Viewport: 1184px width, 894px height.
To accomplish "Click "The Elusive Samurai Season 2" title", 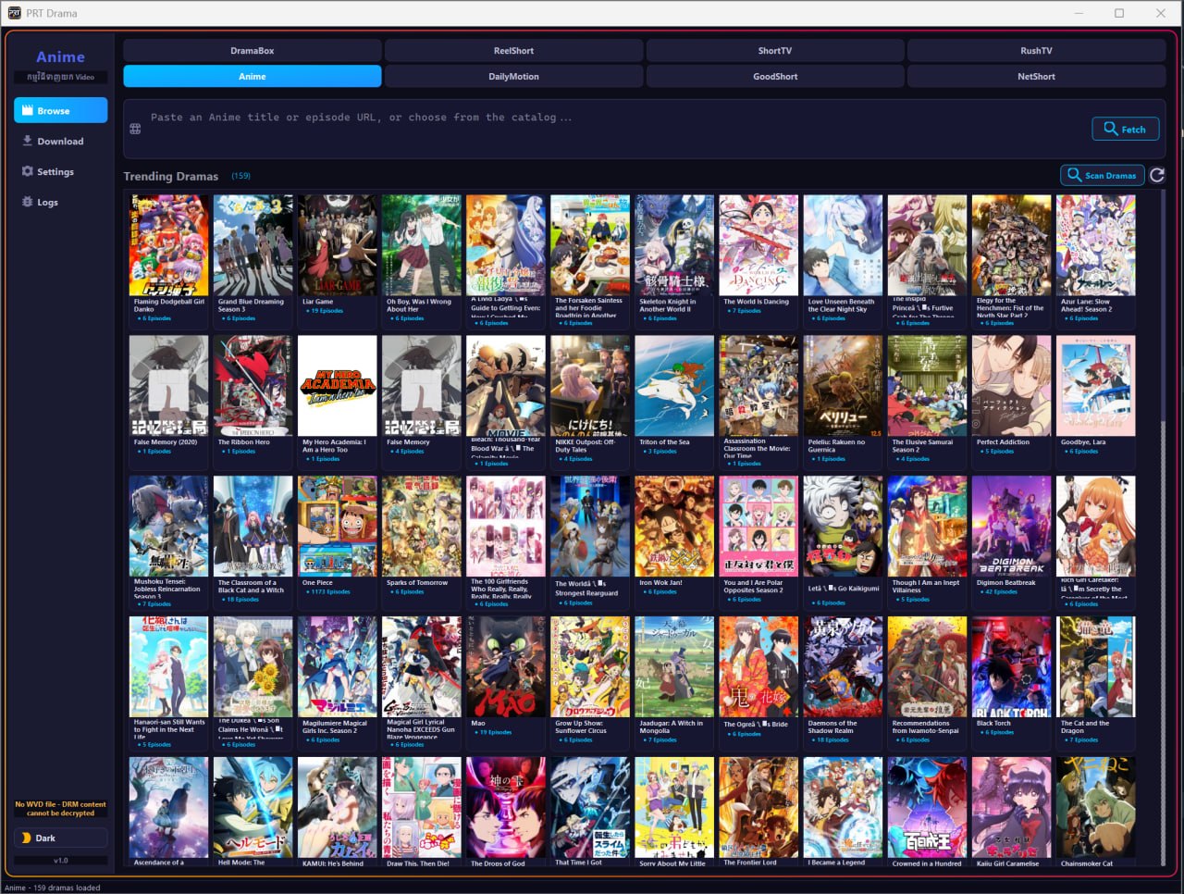I will pyautogui.click(x=923, y=446).
